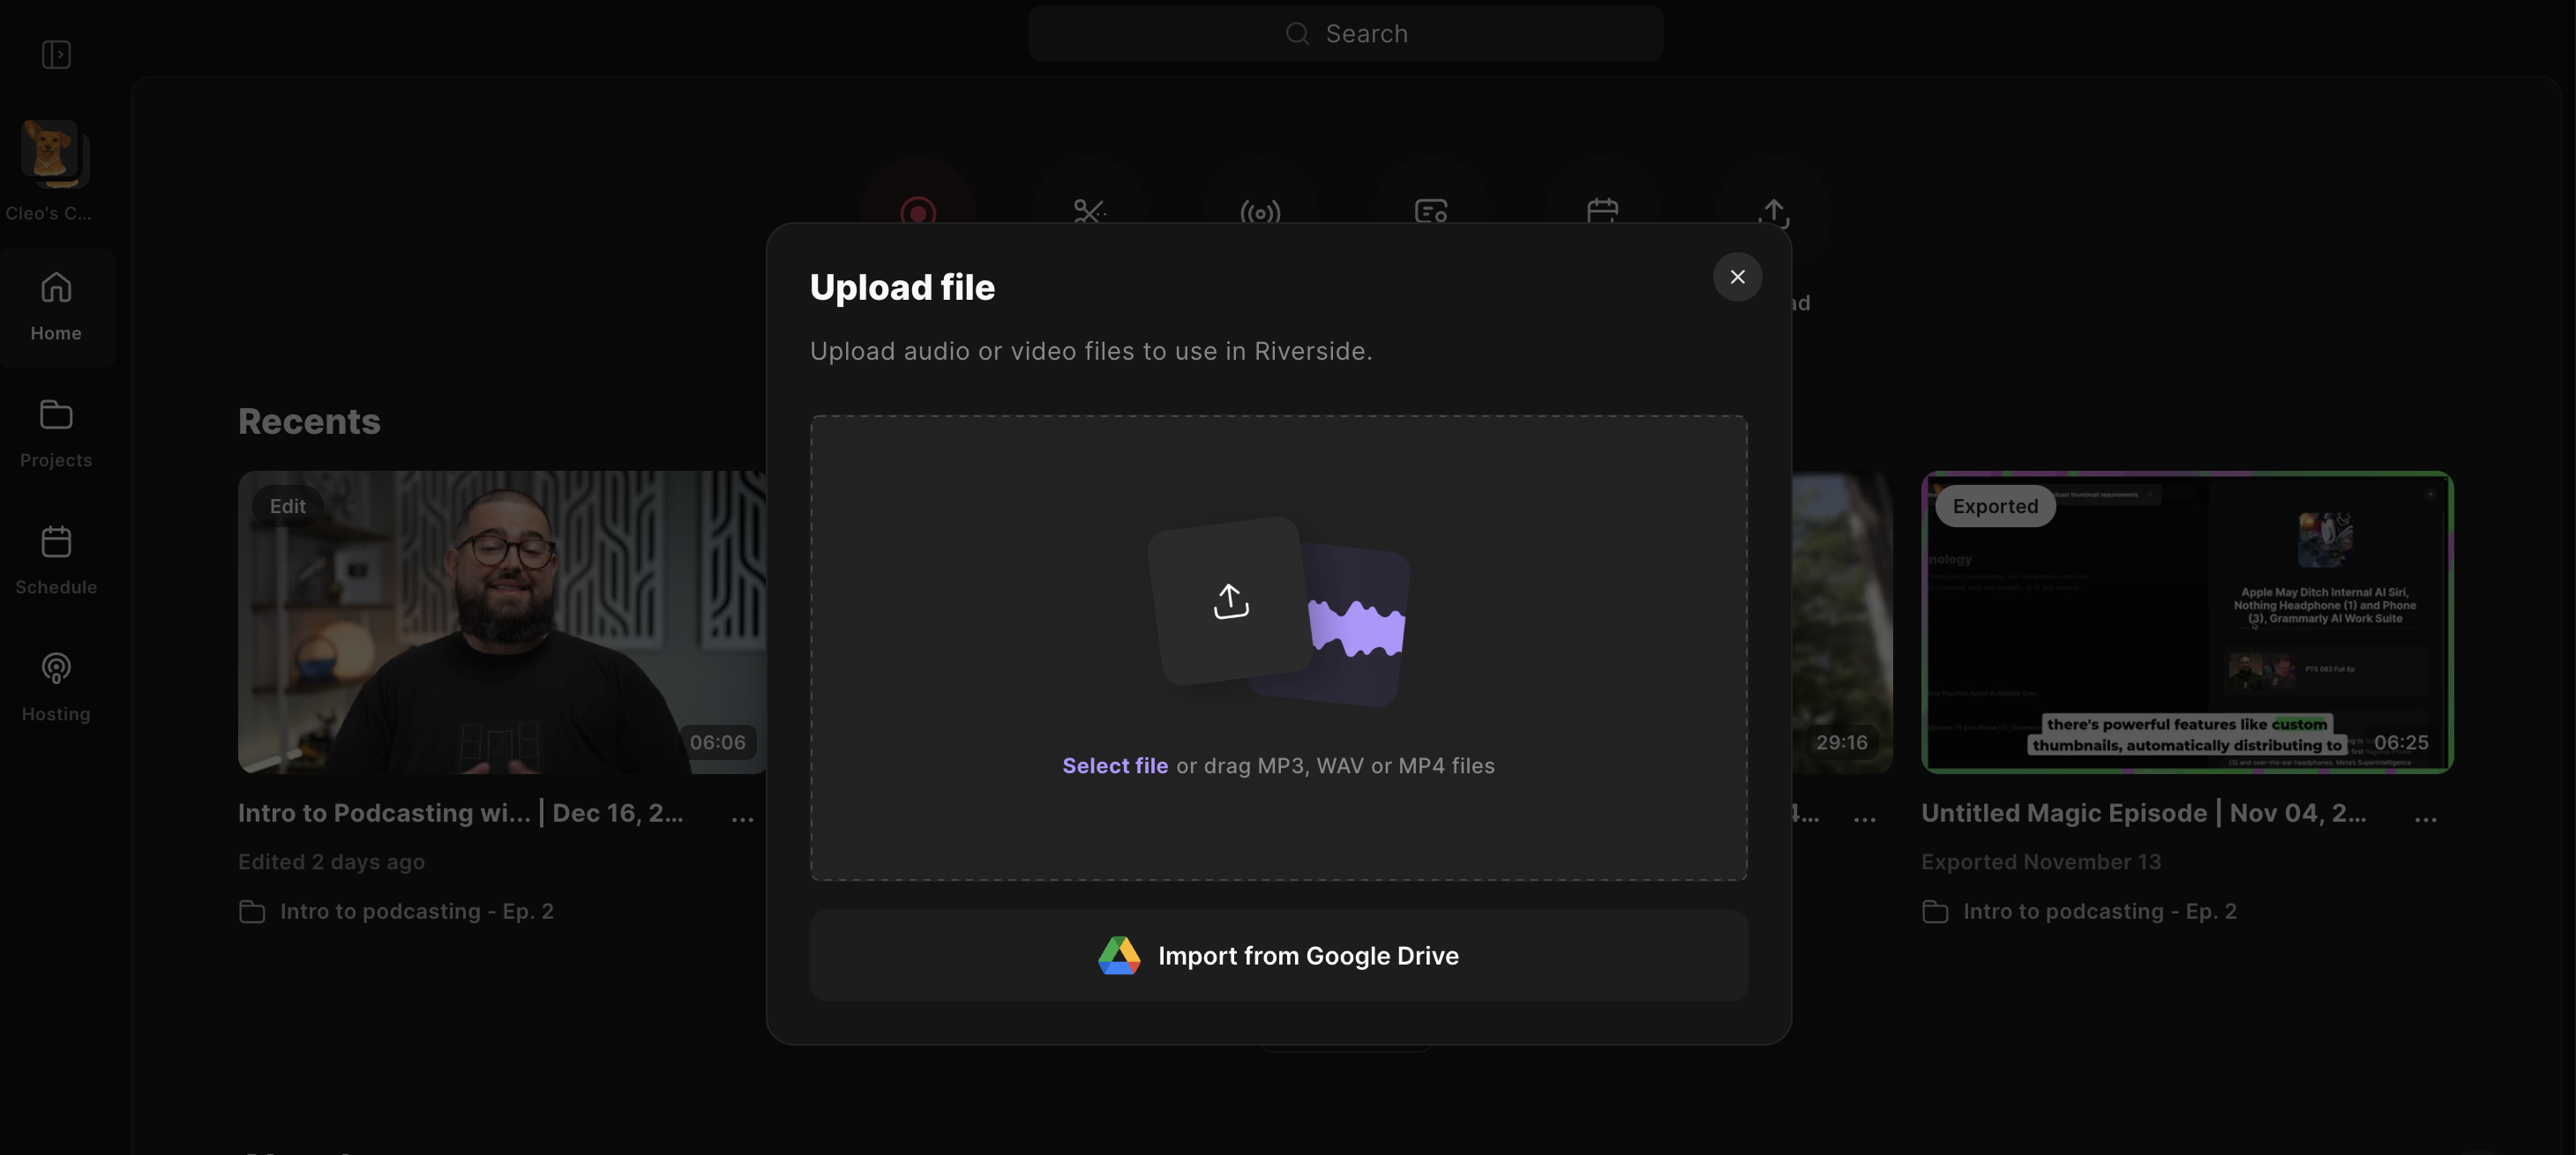2576x1155 pixels.
Task: Click the red Record icon
Action: click(918, 210)
